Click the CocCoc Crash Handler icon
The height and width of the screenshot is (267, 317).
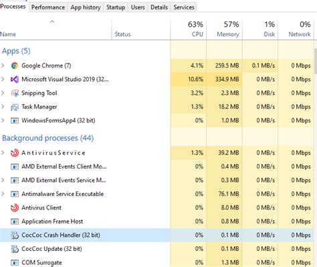tap(15, 235)
